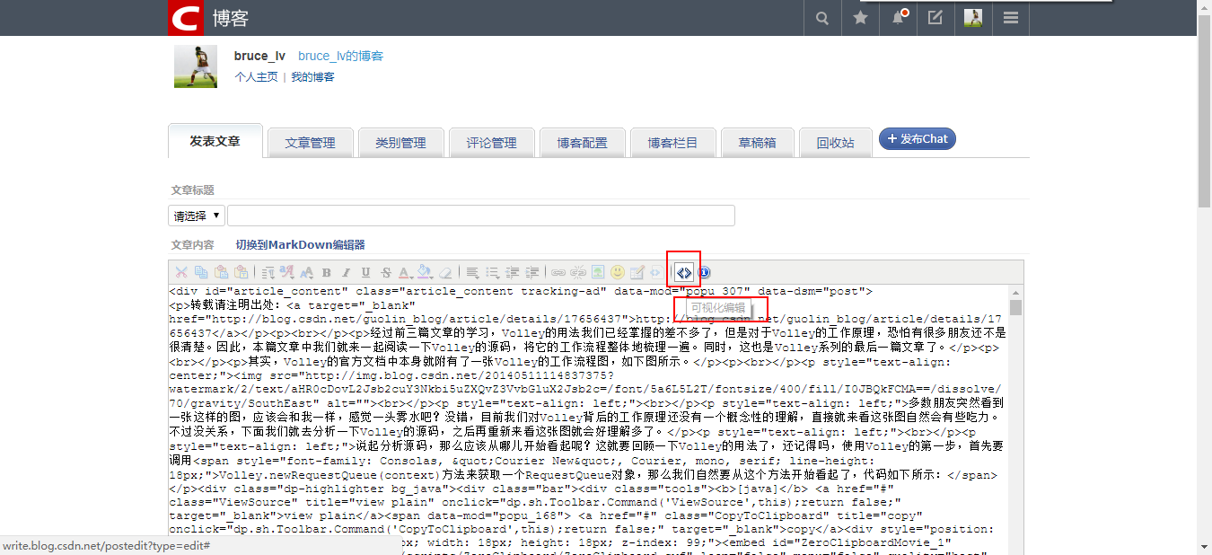Click the 文章标题 label

[193, 190]
